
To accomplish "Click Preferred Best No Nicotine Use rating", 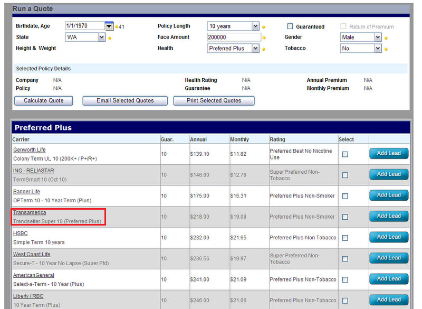I will [x=301, y=154].
